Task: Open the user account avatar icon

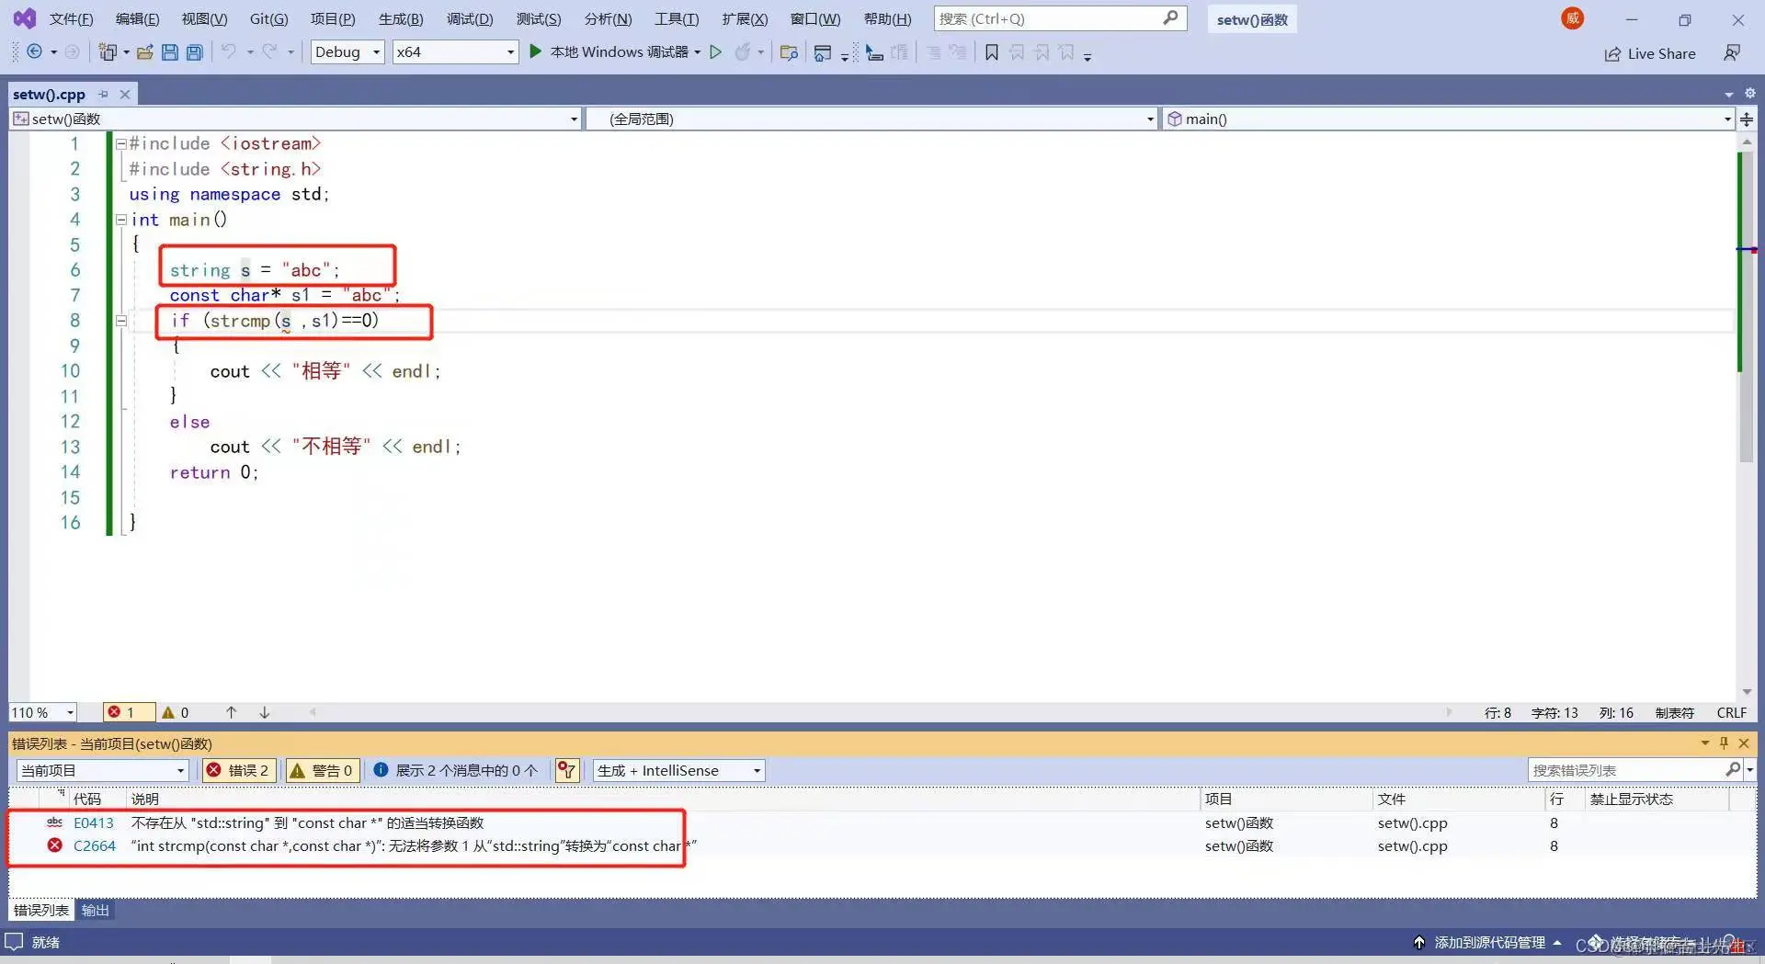Action: [1573, 18]
